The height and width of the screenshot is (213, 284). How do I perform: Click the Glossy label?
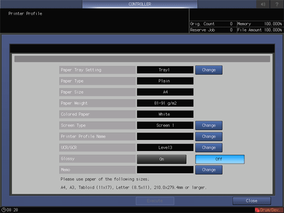pos(97,159)
